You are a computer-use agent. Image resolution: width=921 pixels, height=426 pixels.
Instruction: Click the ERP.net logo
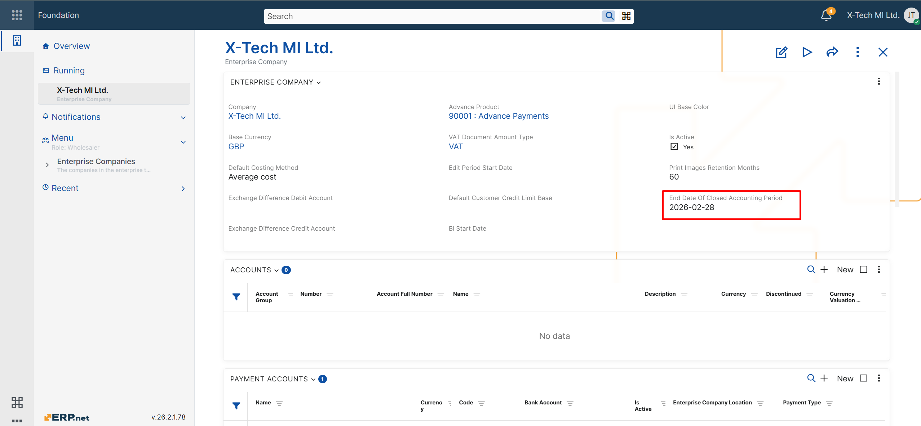click(67, 417)
